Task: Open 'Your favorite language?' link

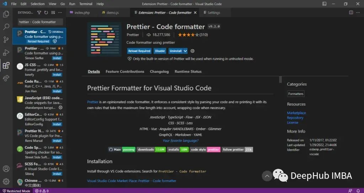Action: pos(181,140)
